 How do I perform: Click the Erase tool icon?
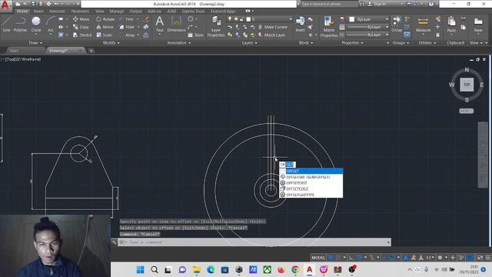coord(146,19)
